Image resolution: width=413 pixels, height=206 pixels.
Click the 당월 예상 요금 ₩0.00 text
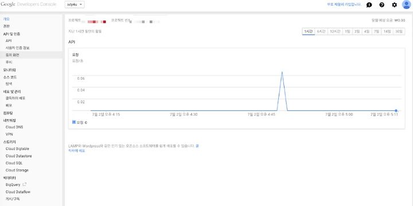tap(388, 20)
